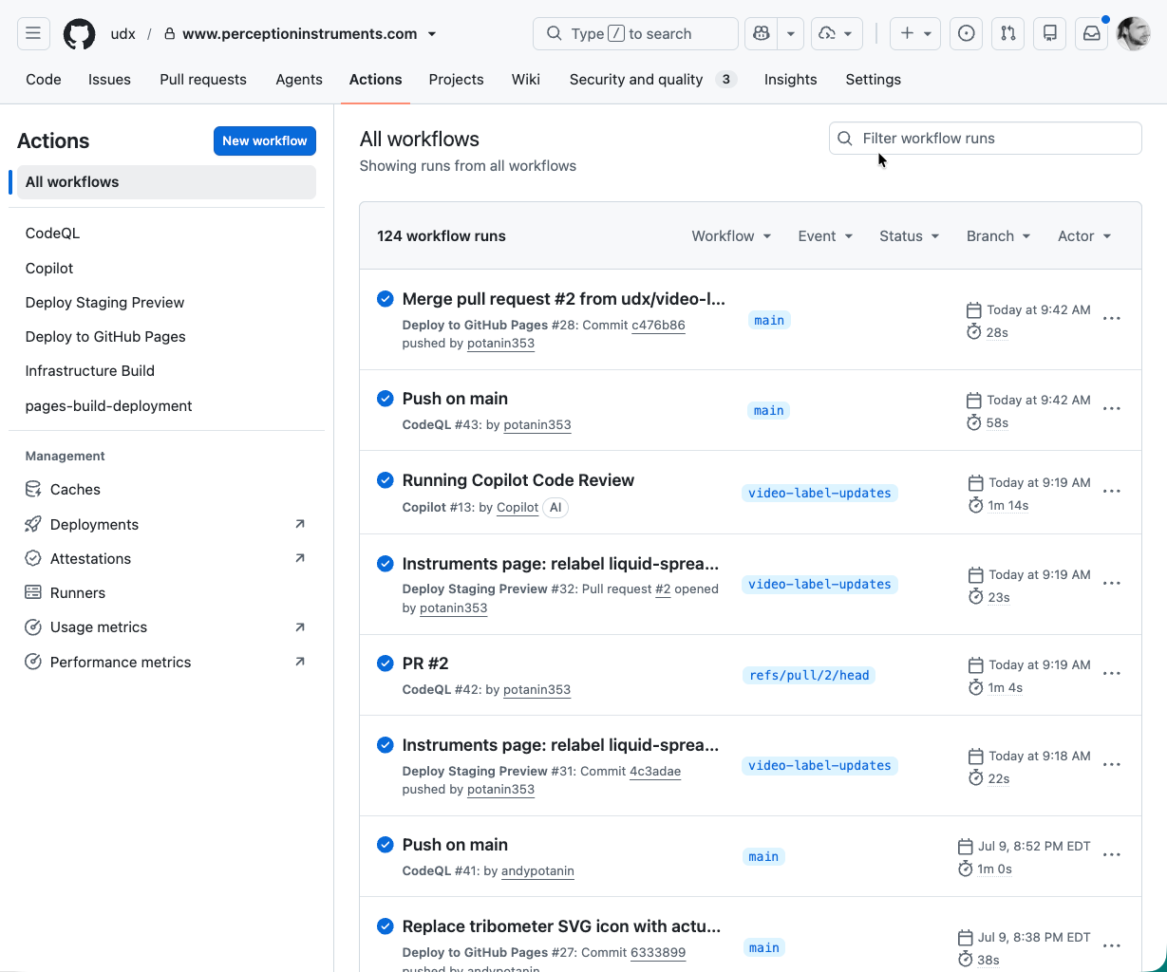Click the Filter workflow runs field
1167x972 pixels.
coord(986,139)
